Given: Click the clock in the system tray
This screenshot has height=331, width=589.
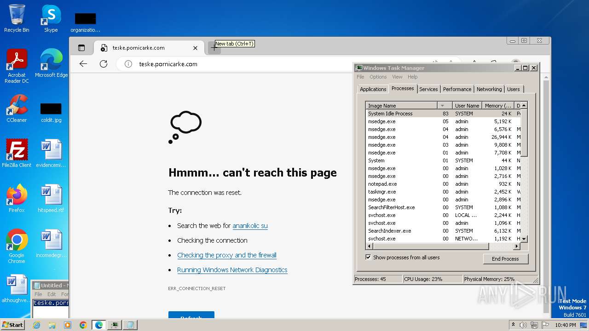Looking at the screenshot, I should point(565,325).
